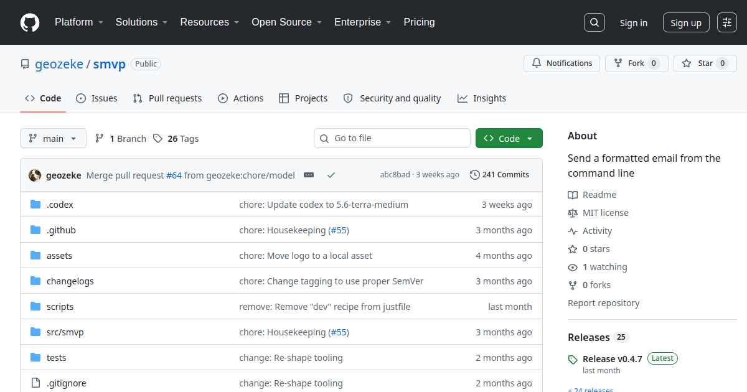Image resolution: width=747 pixels, height=392 pixels.
Task: Expand the green Code dropdown button
Action: pyautogui.click(x=509, y=138)
